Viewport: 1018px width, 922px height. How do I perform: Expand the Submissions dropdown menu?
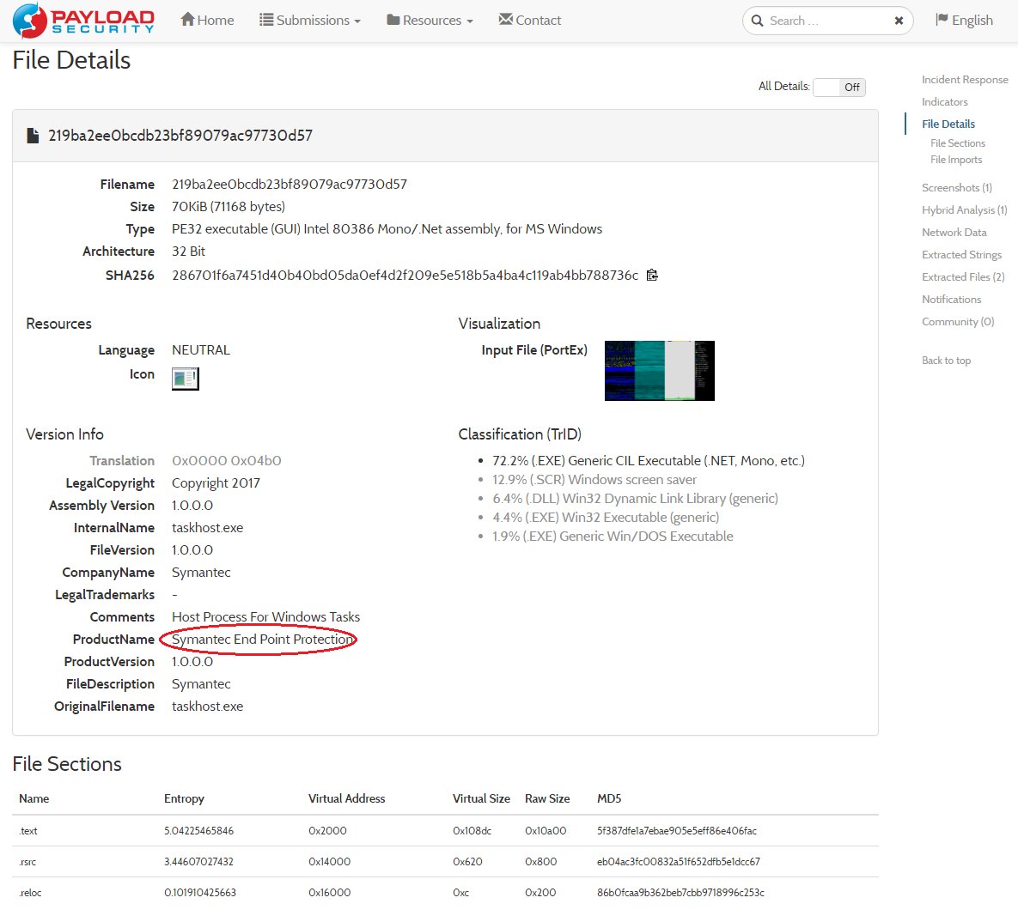309,20
